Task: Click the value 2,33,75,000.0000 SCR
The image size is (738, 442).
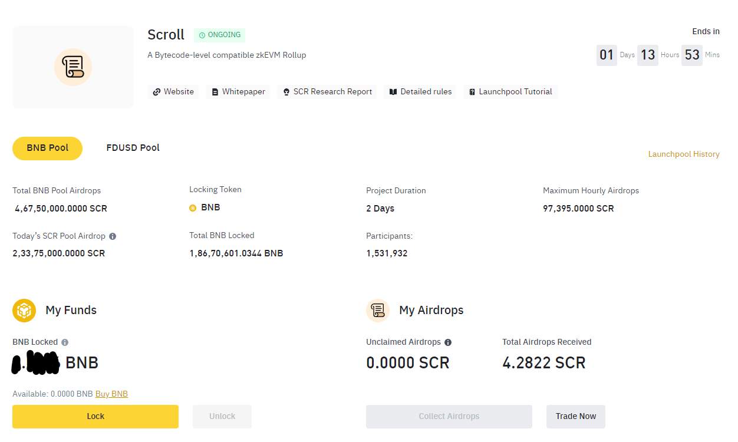Action: (x=59, y=253)
